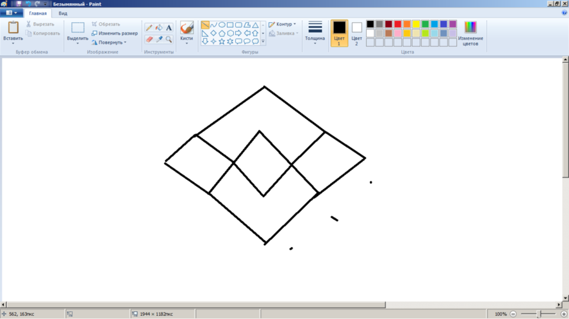Select the Rectangle shape
This screenshot has width=569, height=319.
(230, 25)
